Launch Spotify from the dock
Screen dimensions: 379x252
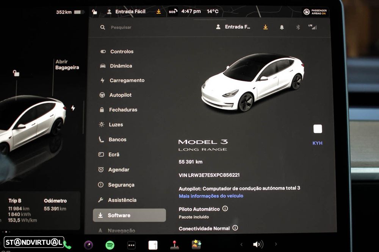[x=110, y=245]
